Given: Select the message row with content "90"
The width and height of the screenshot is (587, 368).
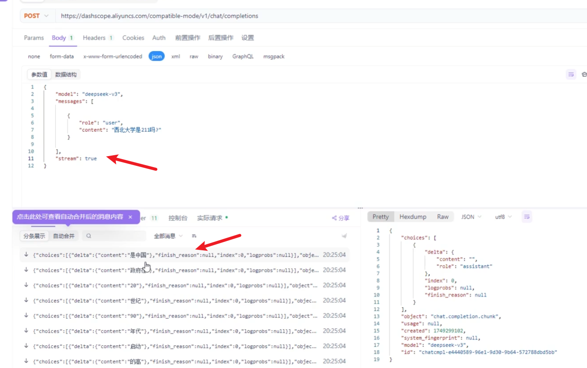Looking at the screenshot, I should pyautogui.click(x=184, y=316).
